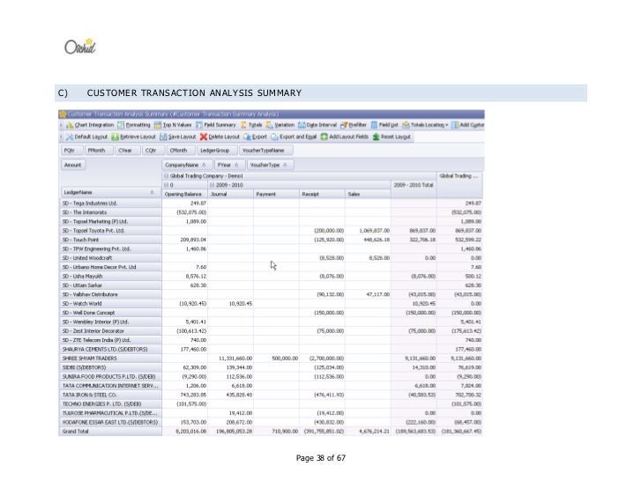Select SD - Usha Mayukh row
The width and height of the screenshot is (642, 496).
tap(110, 277)
